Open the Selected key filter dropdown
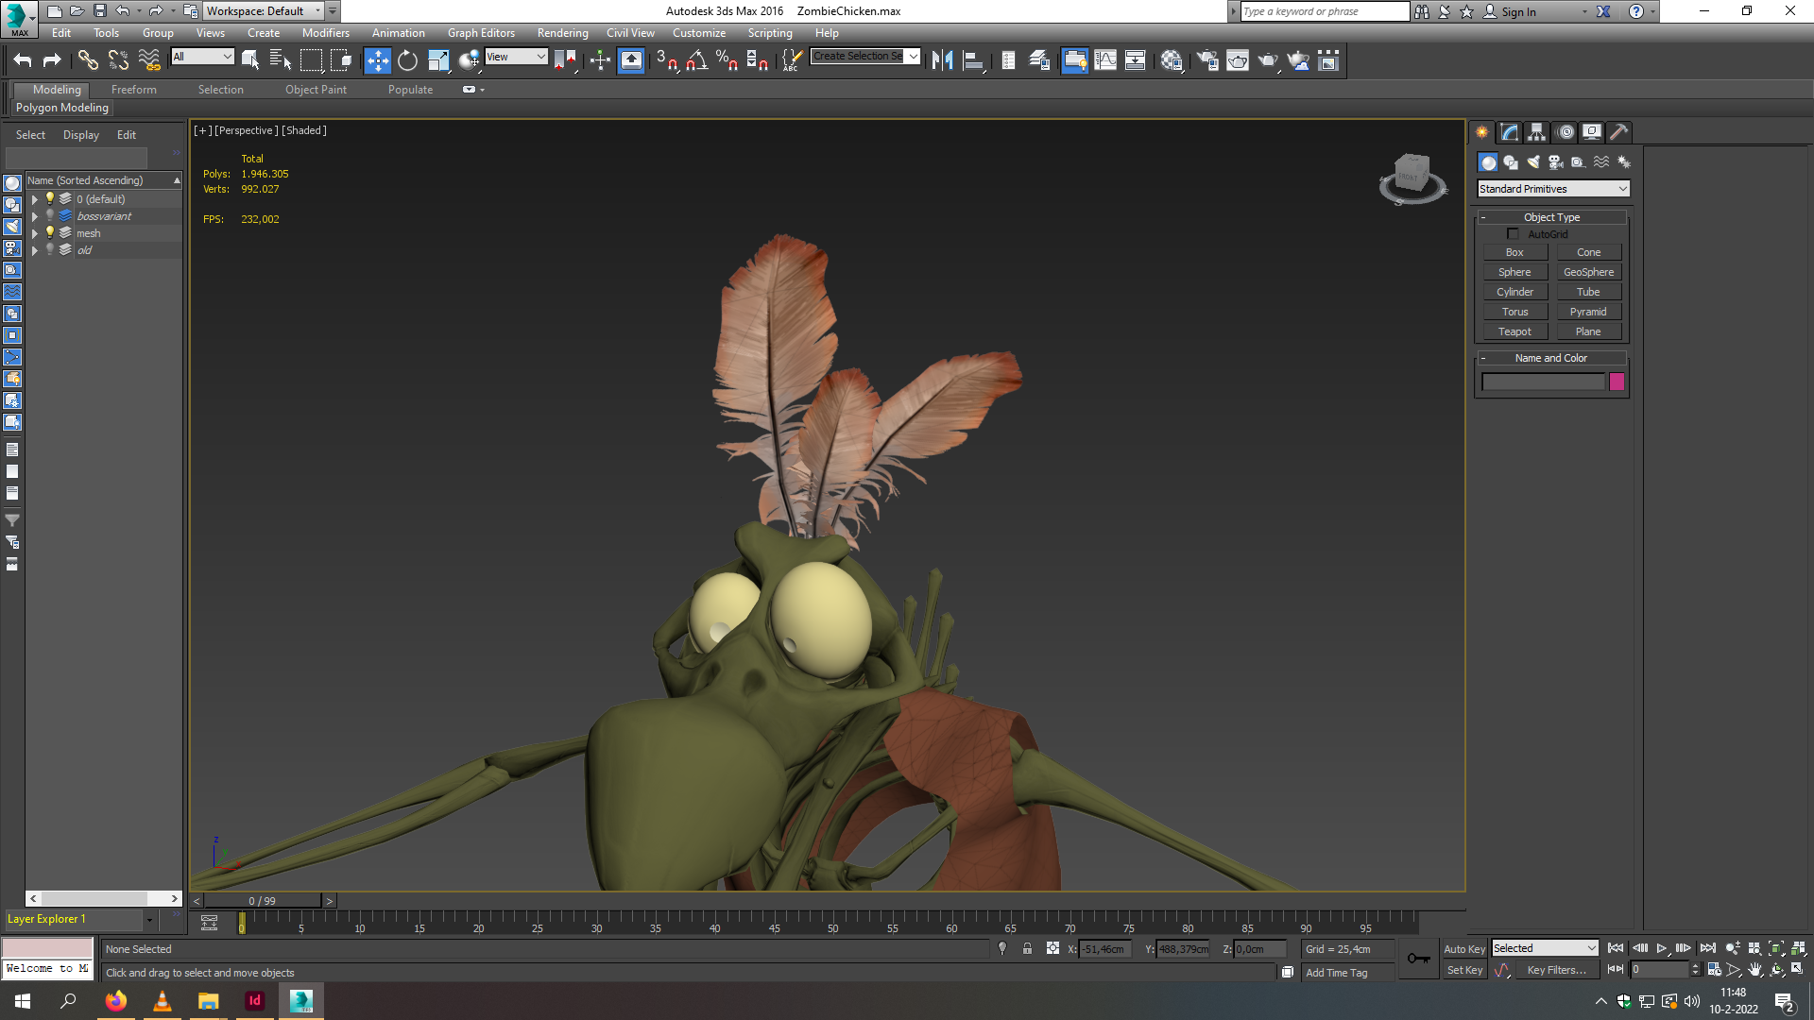Viewport: 1814px width, 1020px height. coord(1545,948)
